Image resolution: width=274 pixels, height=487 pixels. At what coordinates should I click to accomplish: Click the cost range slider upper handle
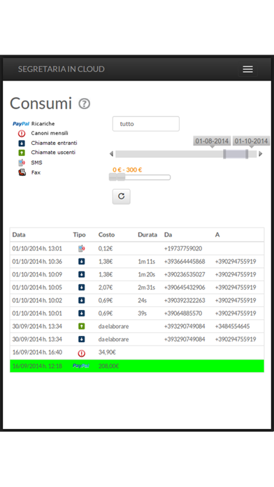tap(121, 177)
